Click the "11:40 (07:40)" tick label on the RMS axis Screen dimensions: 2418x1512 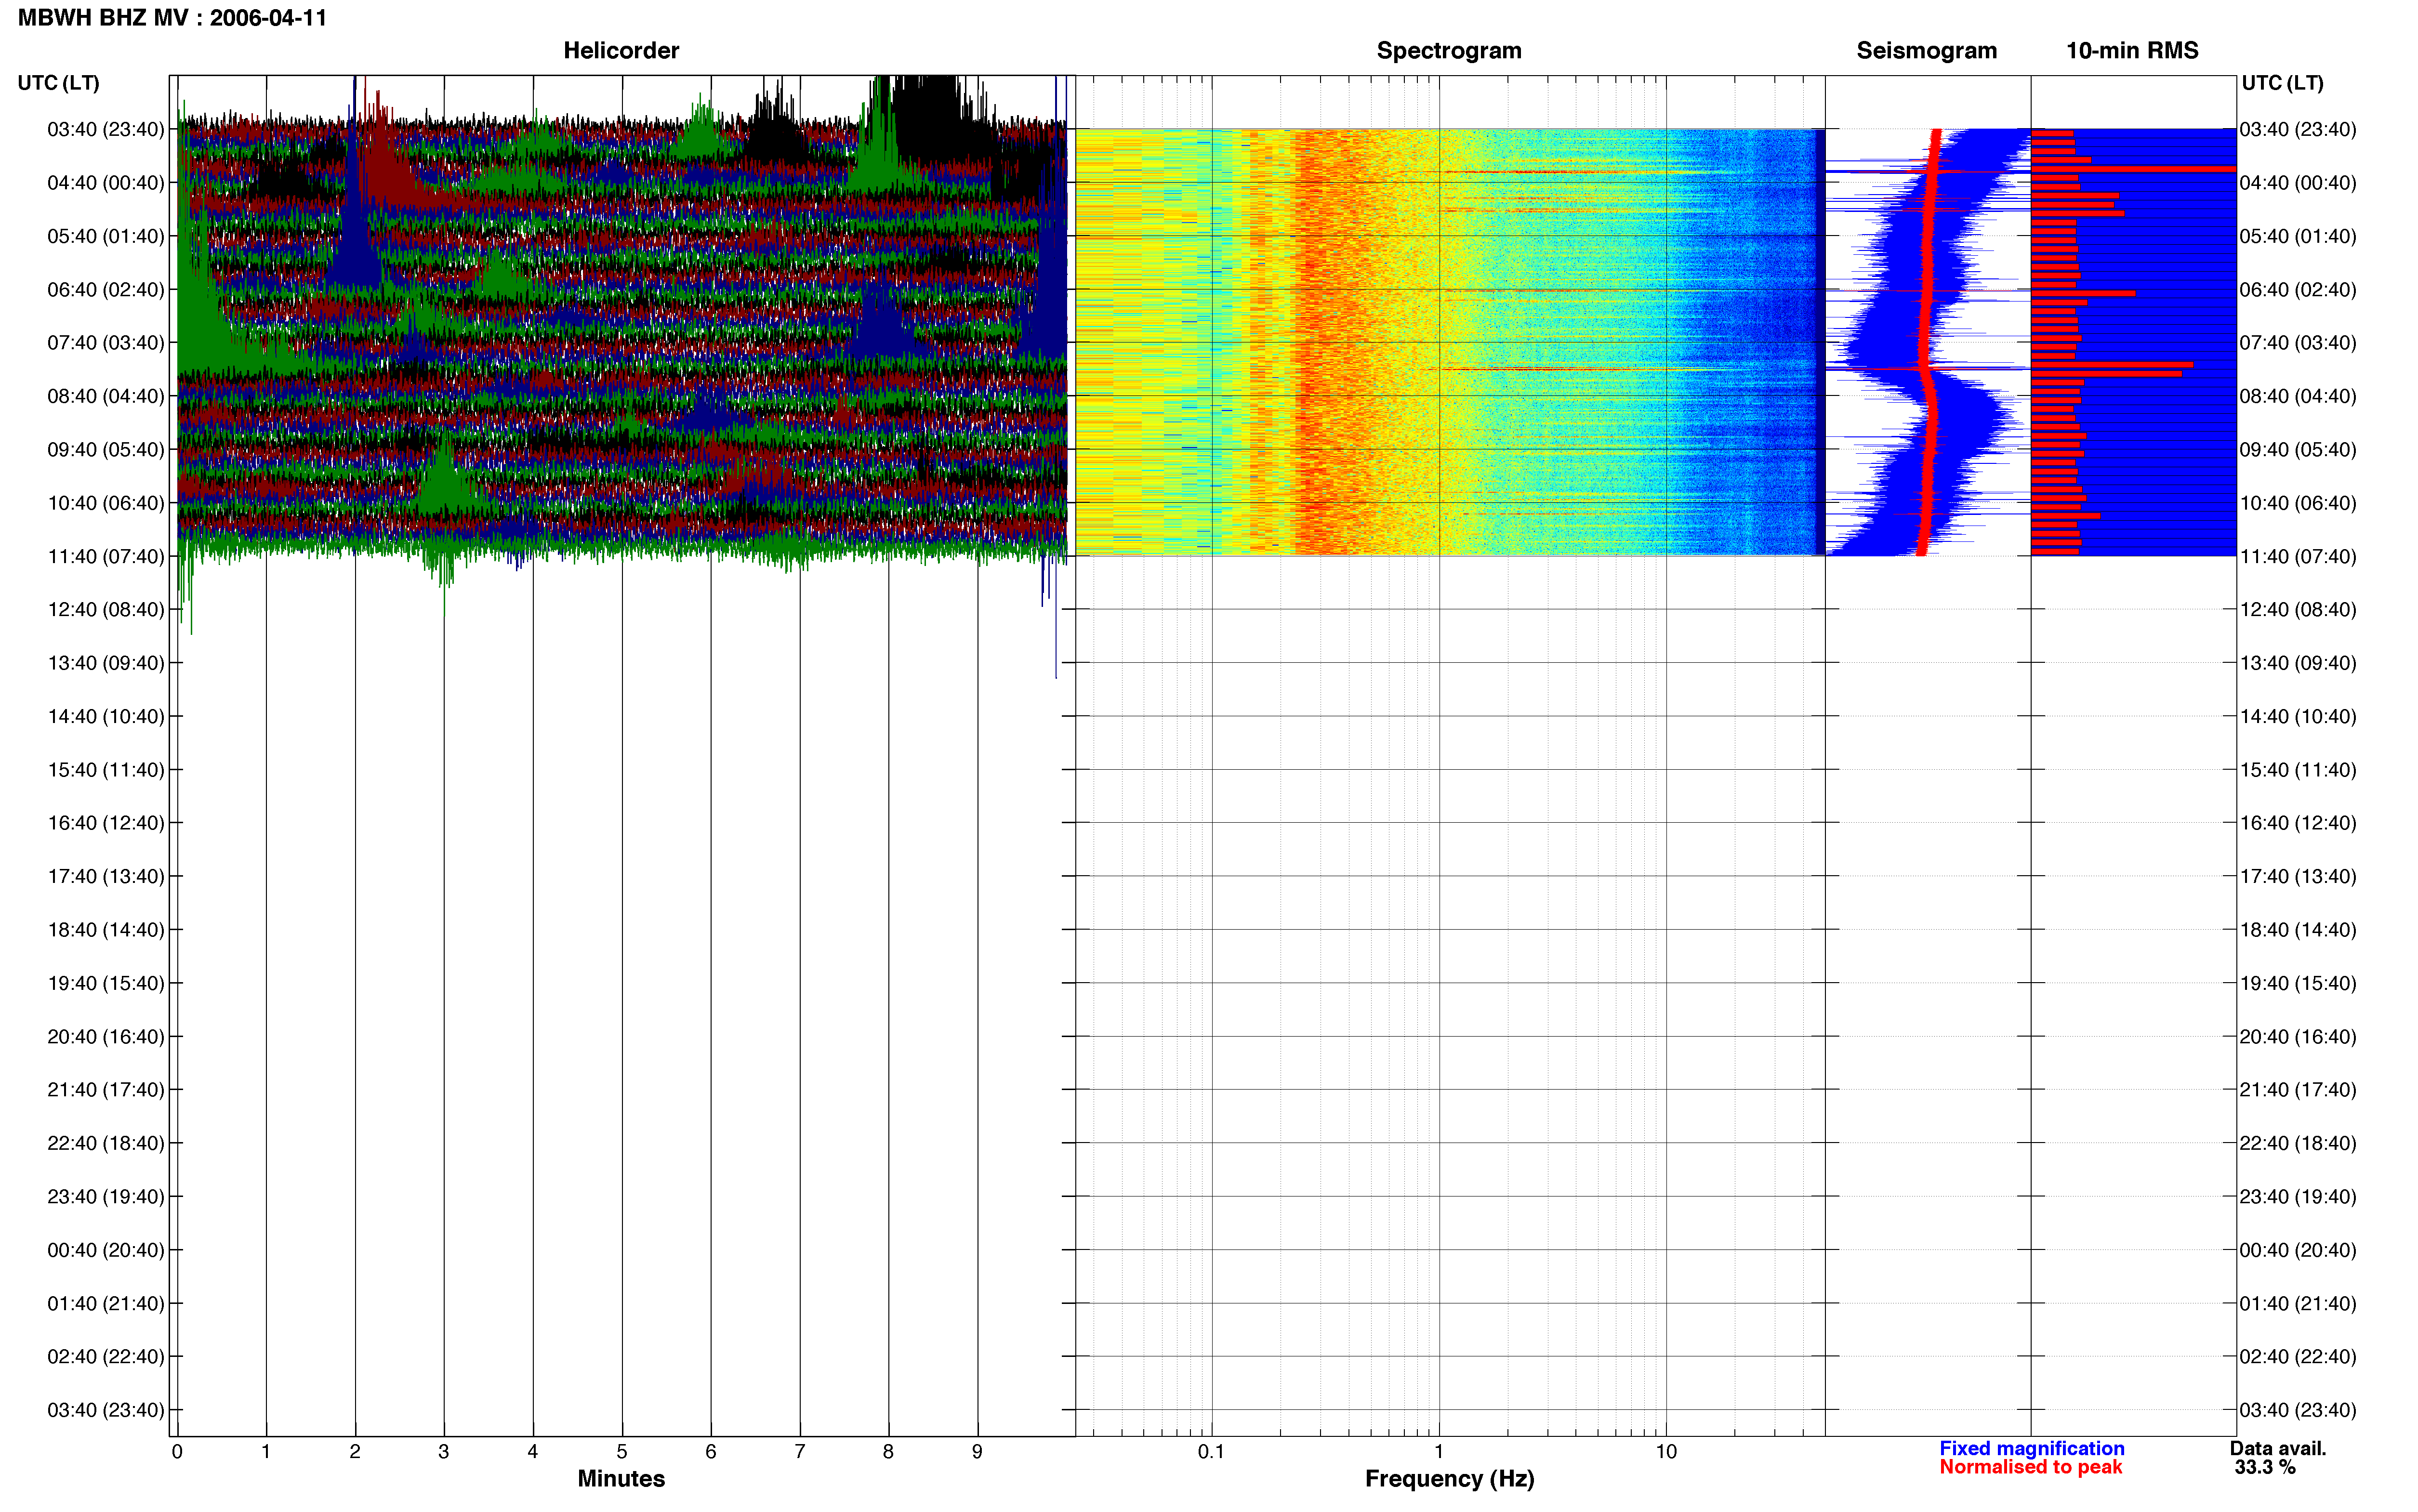tap(2298, 556)
